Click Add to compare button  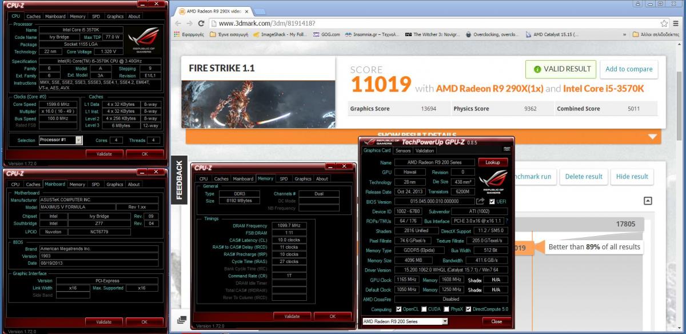[629, 69]
